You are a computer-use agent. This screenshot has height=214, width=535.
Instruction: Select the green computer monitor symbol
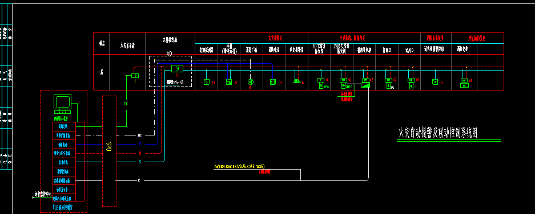click(62, 104)
